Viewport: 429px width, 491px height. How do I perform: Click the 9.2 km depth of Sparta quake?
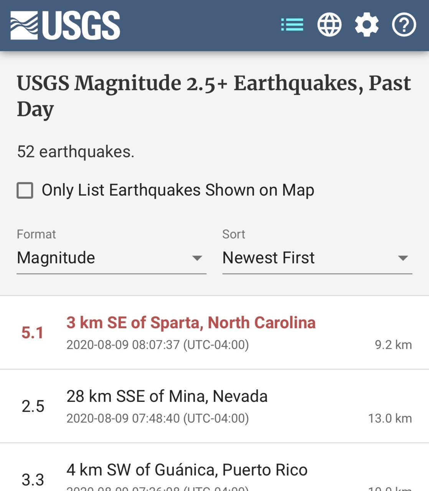point(393,345)
